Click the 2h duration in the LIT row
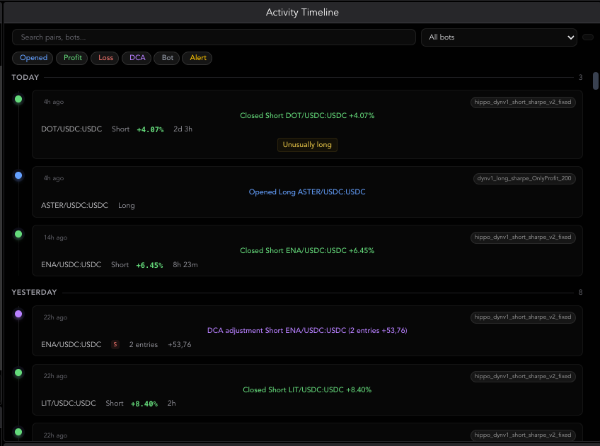 click(171, 404)
